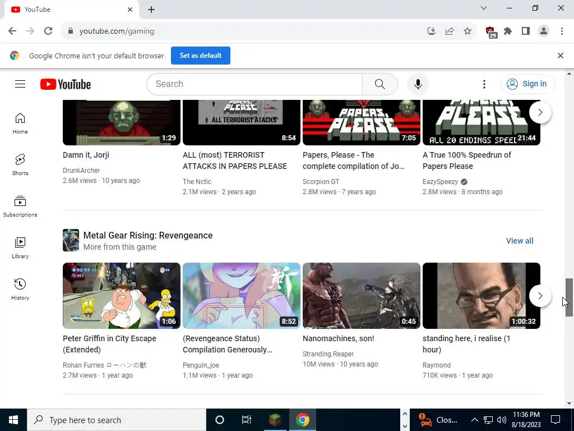Open DrunkArcher channel link
The image size is (574, 431).
coord(81,171)
